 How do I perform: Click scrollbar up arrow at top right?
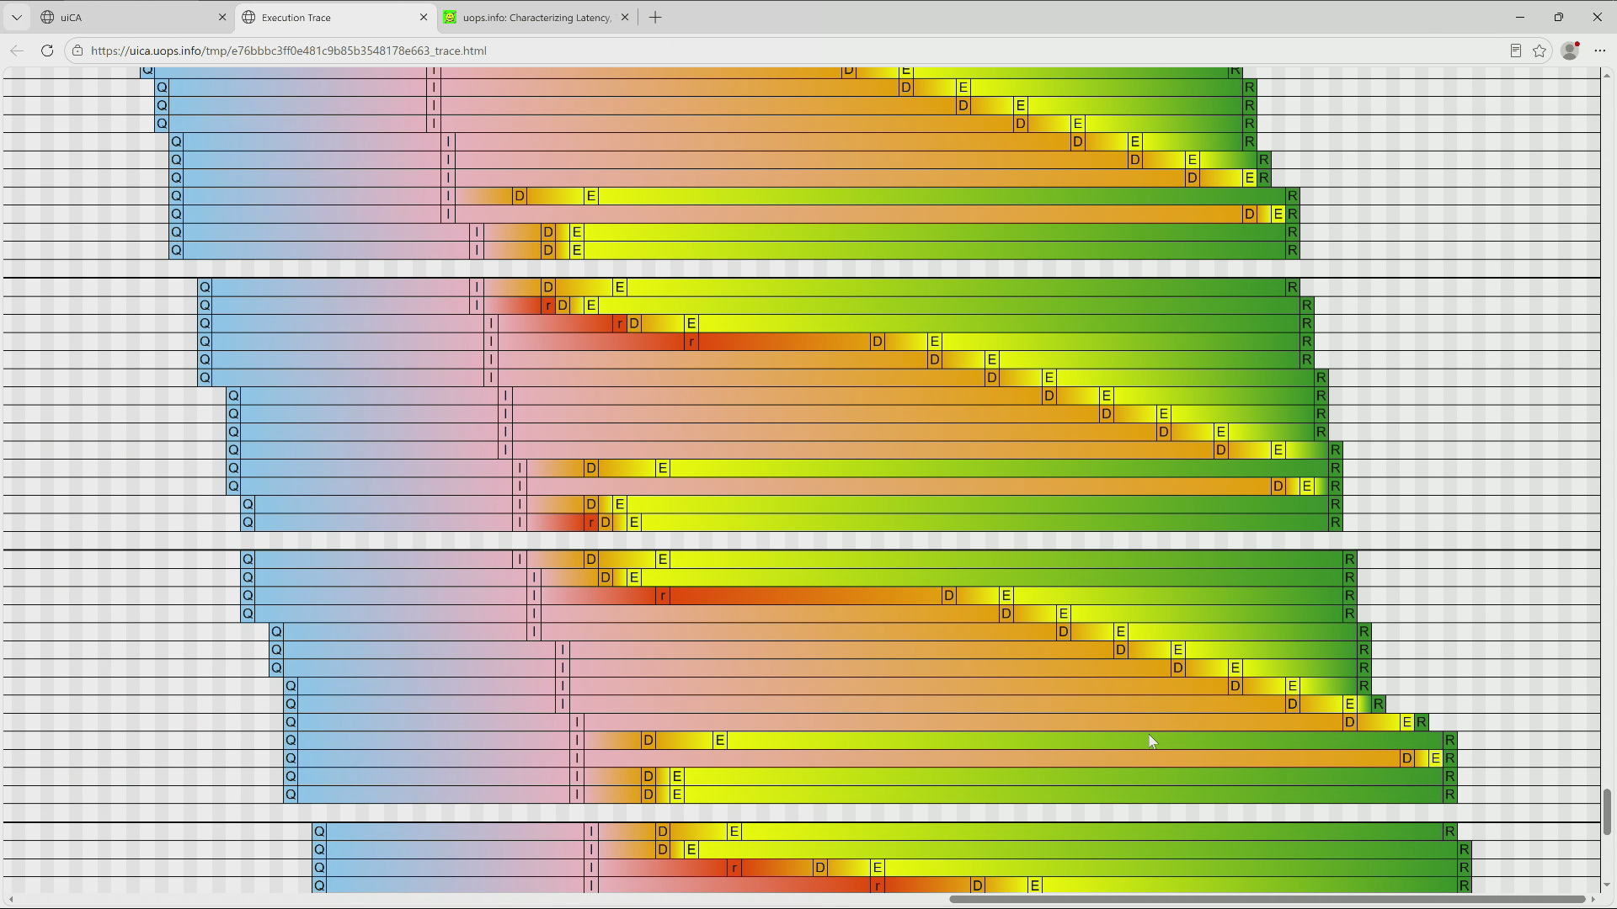tap(1607, 76)
